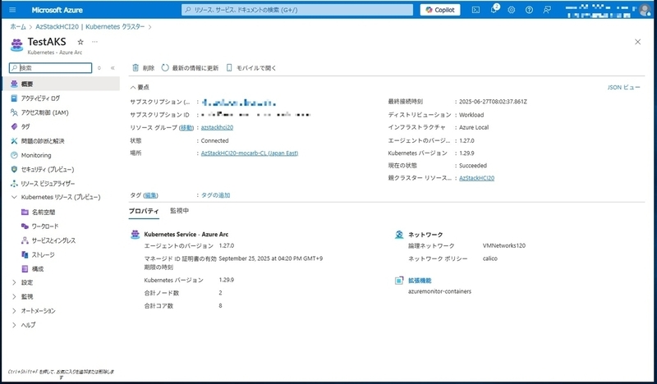
Task: Click the タグ sidebar icon
Action: pyautogui.click(x=14, y=126)
